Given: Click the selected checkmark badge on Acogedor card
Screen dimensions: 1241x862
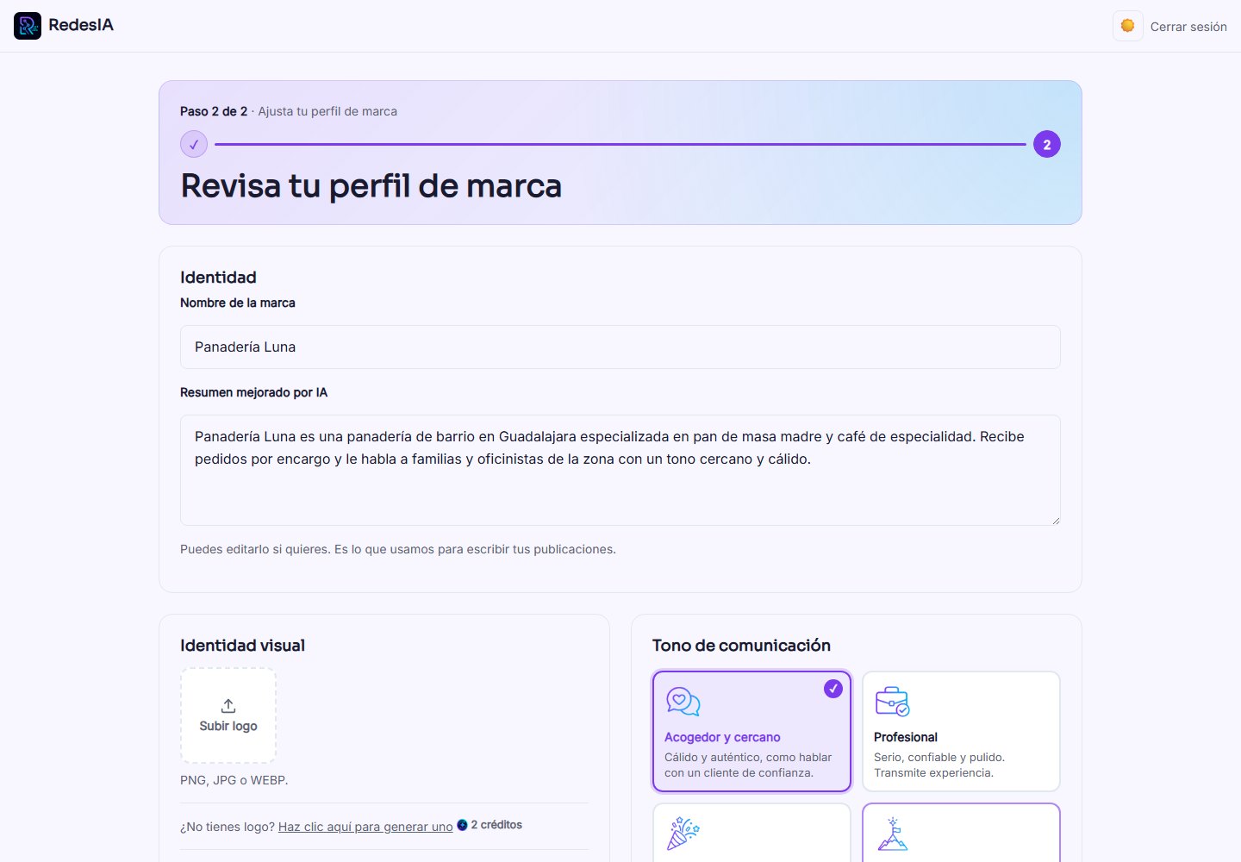Looking at the screenshot, I should point(833,689).
